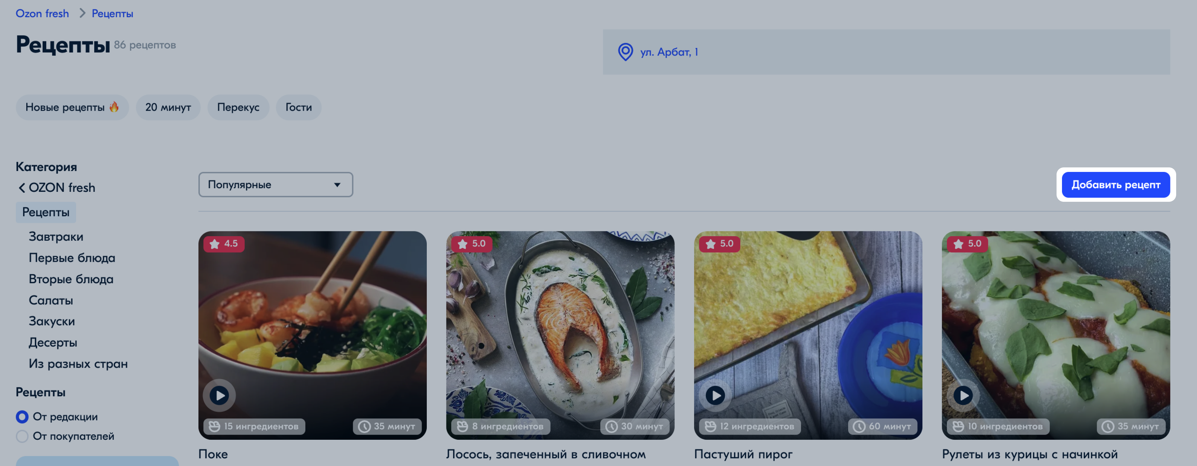The width and height of the screenshot is (1197, 466).
Task: Click the 60 минут clock badge on the pie card
Action: point(882,426)
